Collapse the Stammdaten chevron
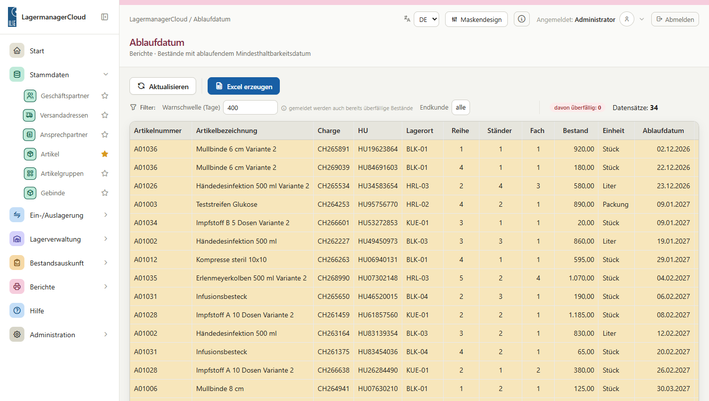 pyautogui.click(x=106, y=75)
